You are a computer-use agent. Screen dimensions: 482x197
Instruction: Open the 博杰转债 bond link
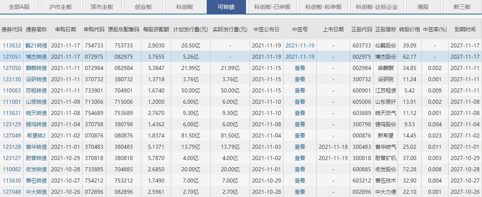tap(37, 57)
